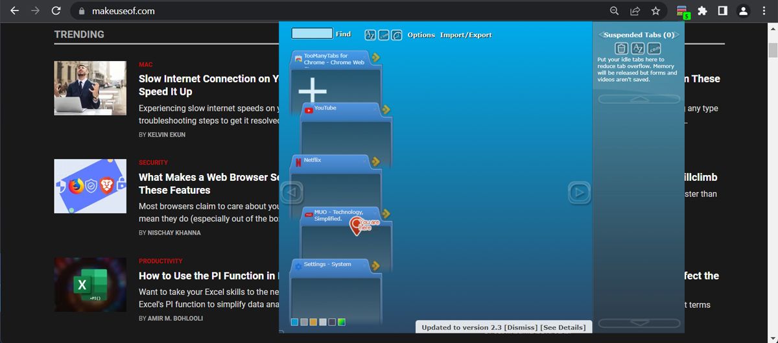Click the TooManyTabs extension icon in Chrome toolbar
The width and height of the screenshot is (778, 343).
coord(682,11)
